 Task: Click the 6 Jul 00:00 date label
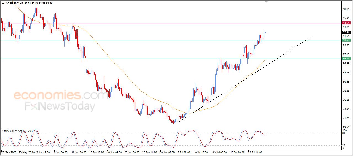pos(184,152)
